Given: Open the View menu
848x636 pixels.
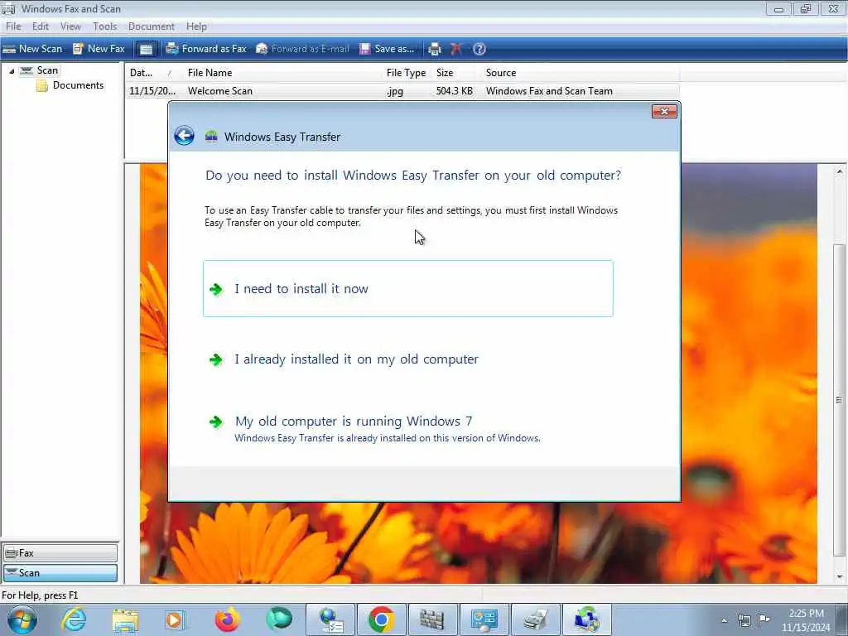Looking at the screenshot, I should pos(70,26).
